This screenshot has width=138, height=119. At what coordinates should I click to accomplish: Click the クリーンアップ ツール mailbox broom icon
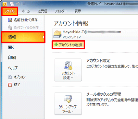(68, 99)
